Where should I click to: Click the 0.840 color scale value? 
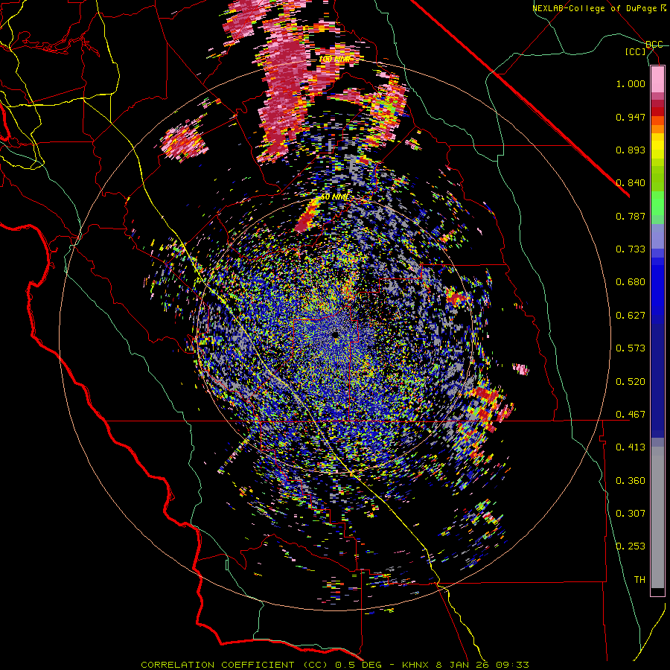tap(631, 183)
